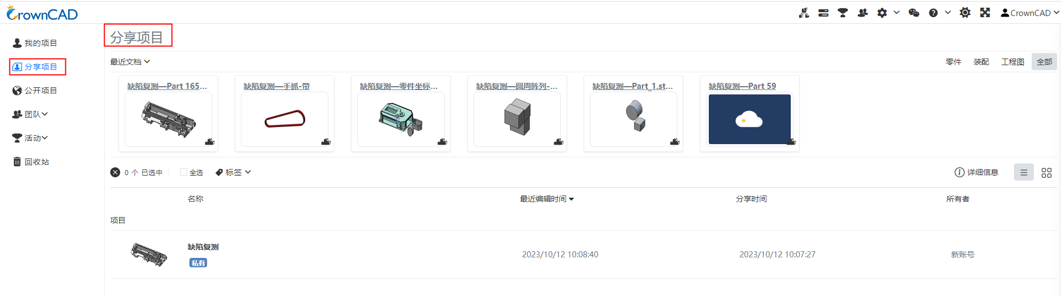The width and height of the screenshot is (1061, 296).
Task: Open the team users icon in header
Action: [x=862, y=13]
